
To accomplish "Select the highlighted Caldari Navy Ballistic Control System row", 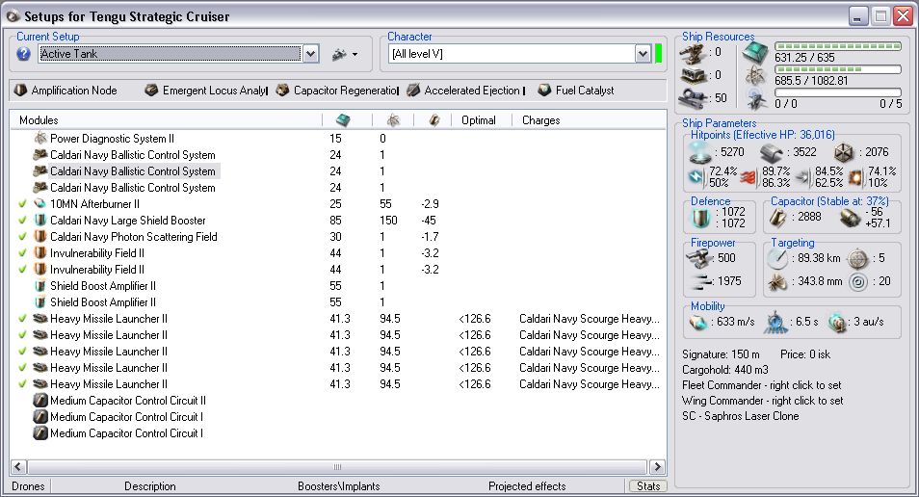I will coord(126,171).
